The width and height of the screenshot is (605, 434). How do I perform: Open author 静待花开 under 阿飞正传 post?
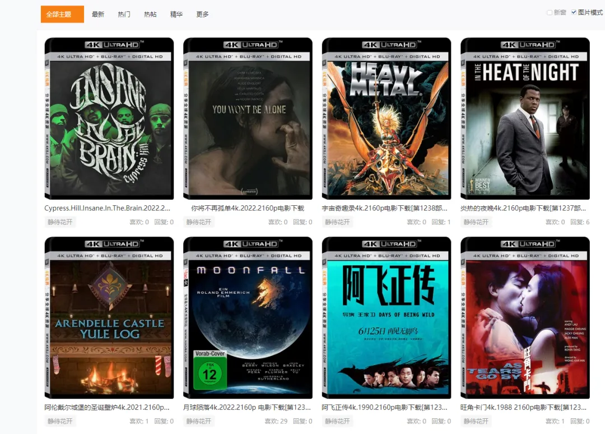coord(337,421)
